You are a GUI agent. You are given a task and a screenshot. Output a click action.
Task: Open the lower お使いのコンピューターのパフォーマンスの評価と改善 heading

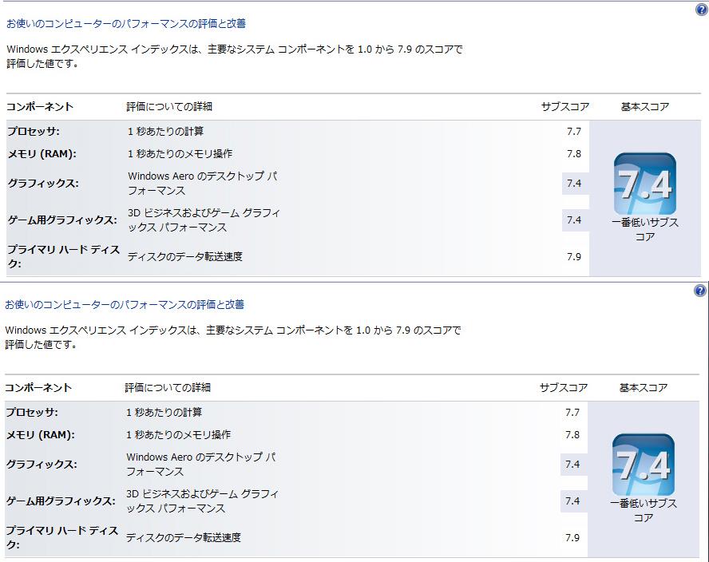pos(125,304)
